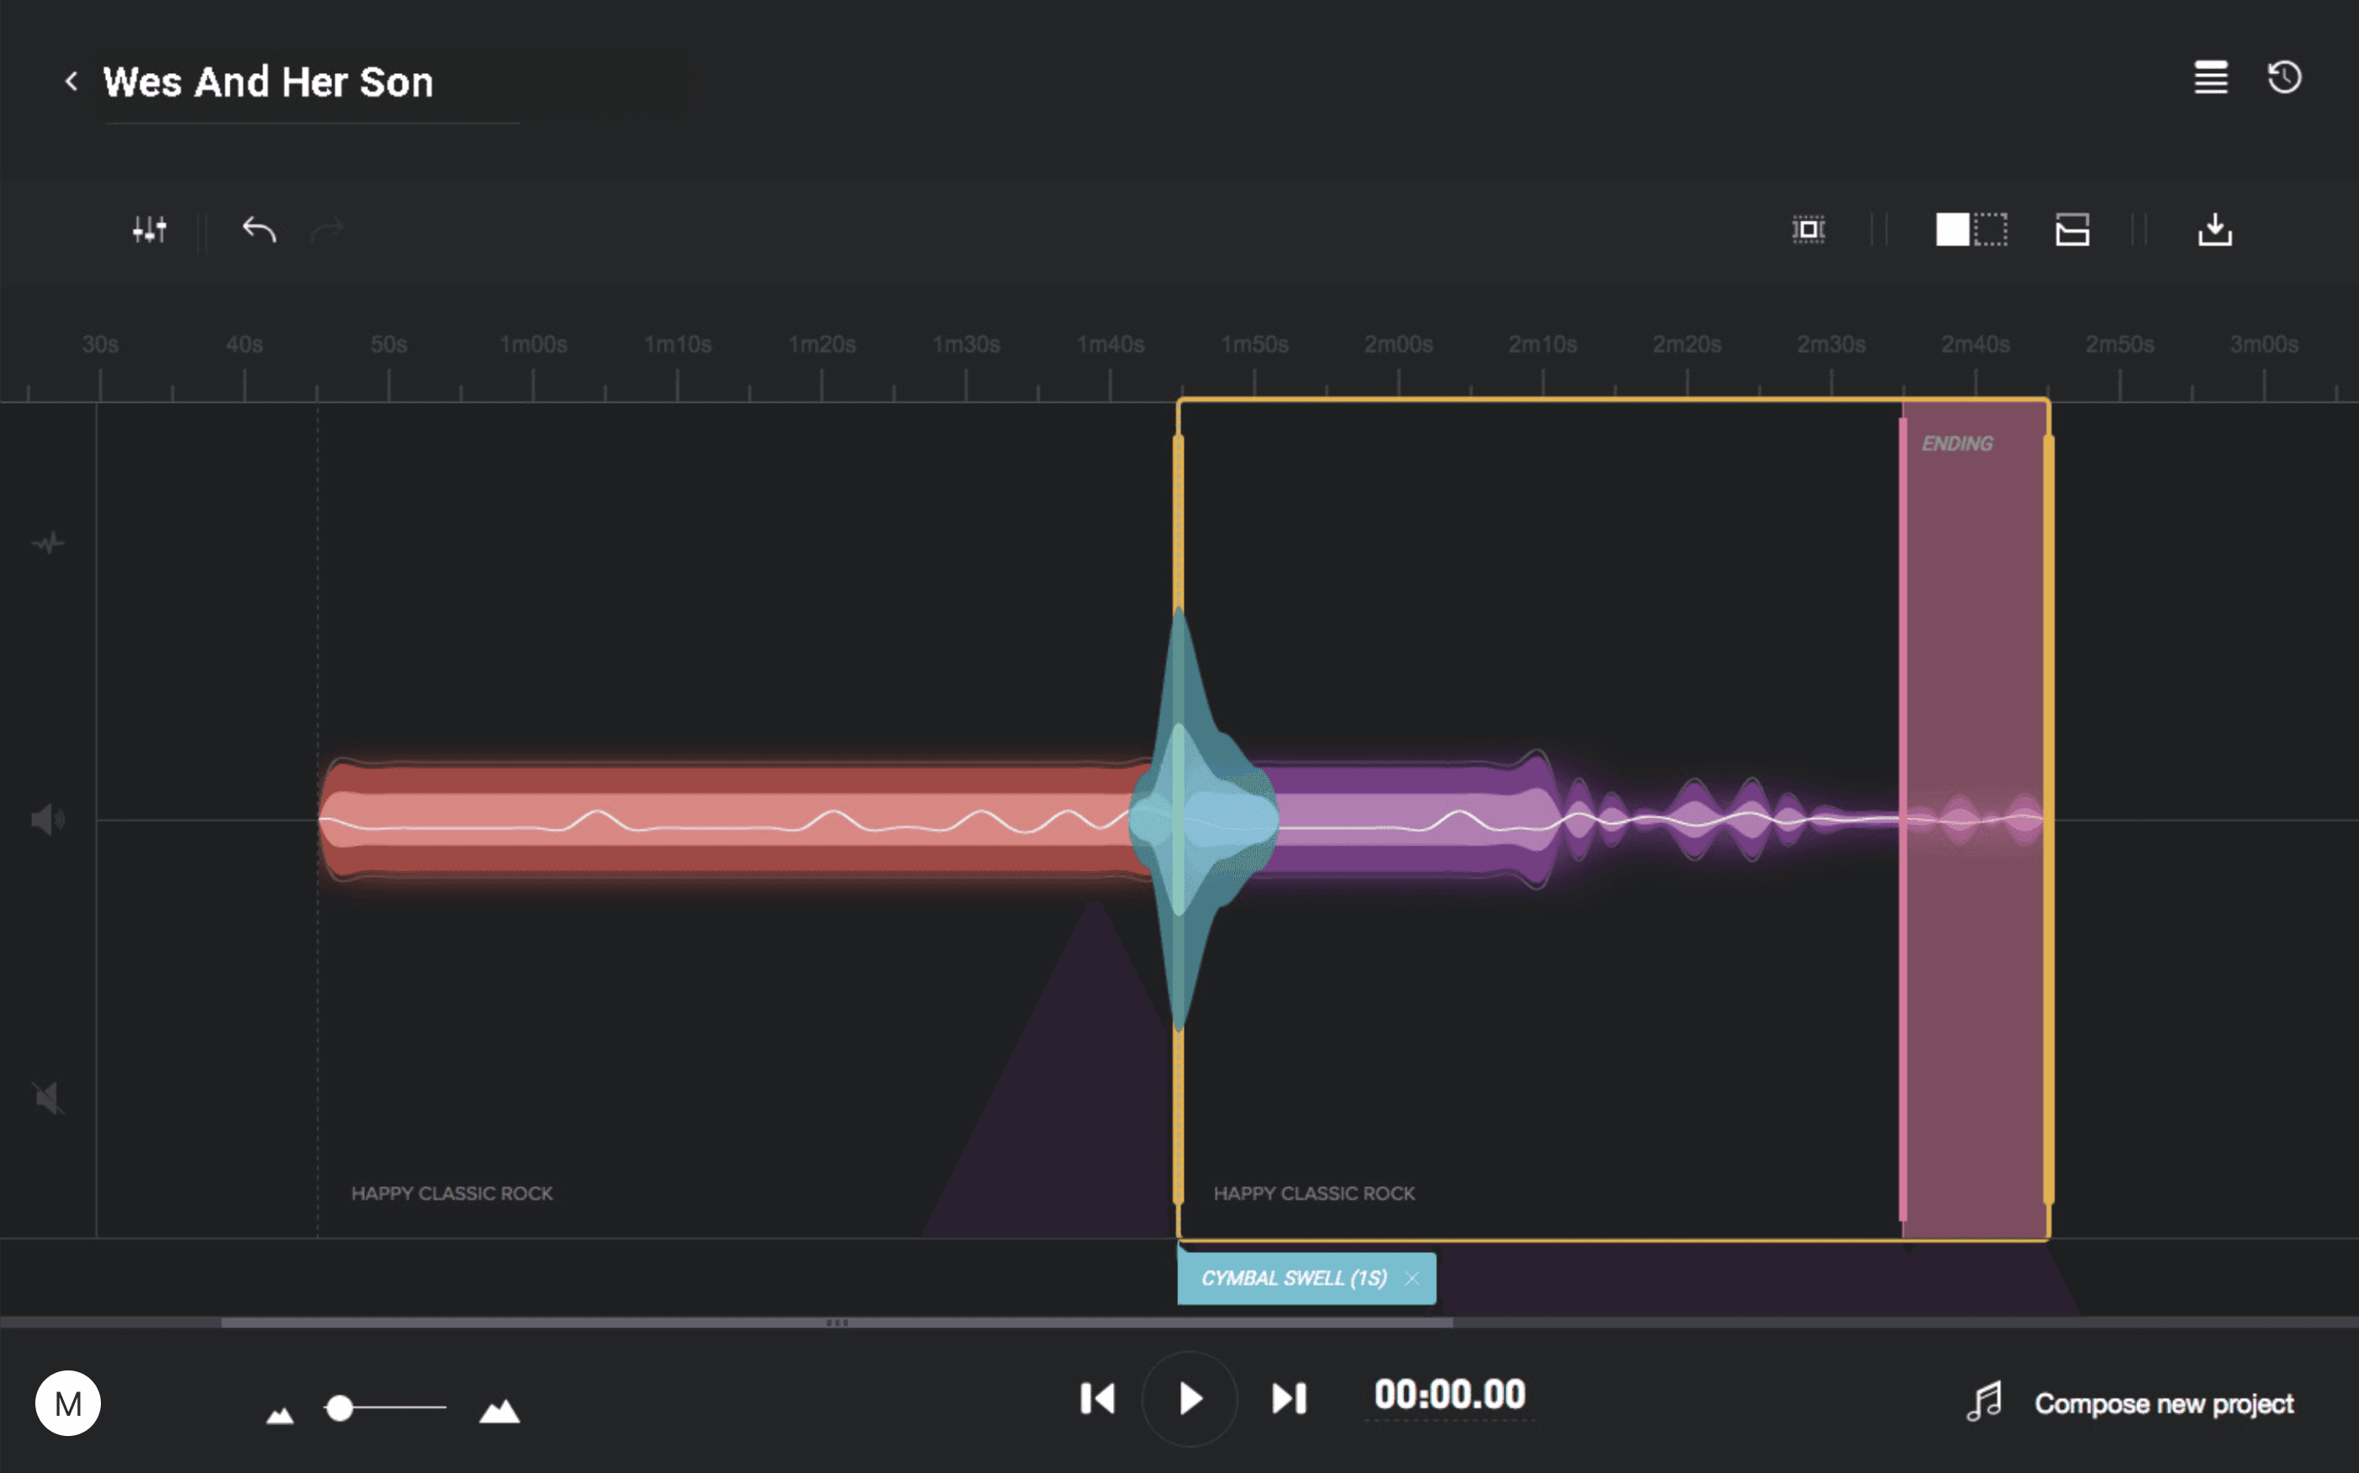Click the waveform intensity icon on left

[x=48, y=542]
